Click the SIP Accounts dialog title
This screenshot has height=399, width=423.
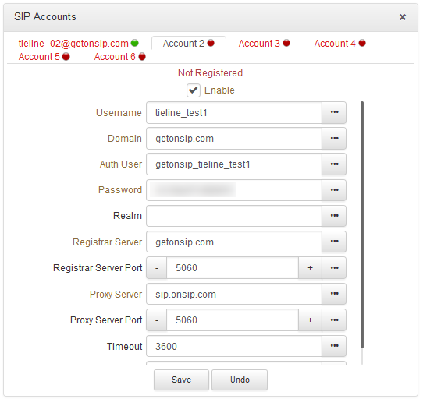(x=45, y=16)
